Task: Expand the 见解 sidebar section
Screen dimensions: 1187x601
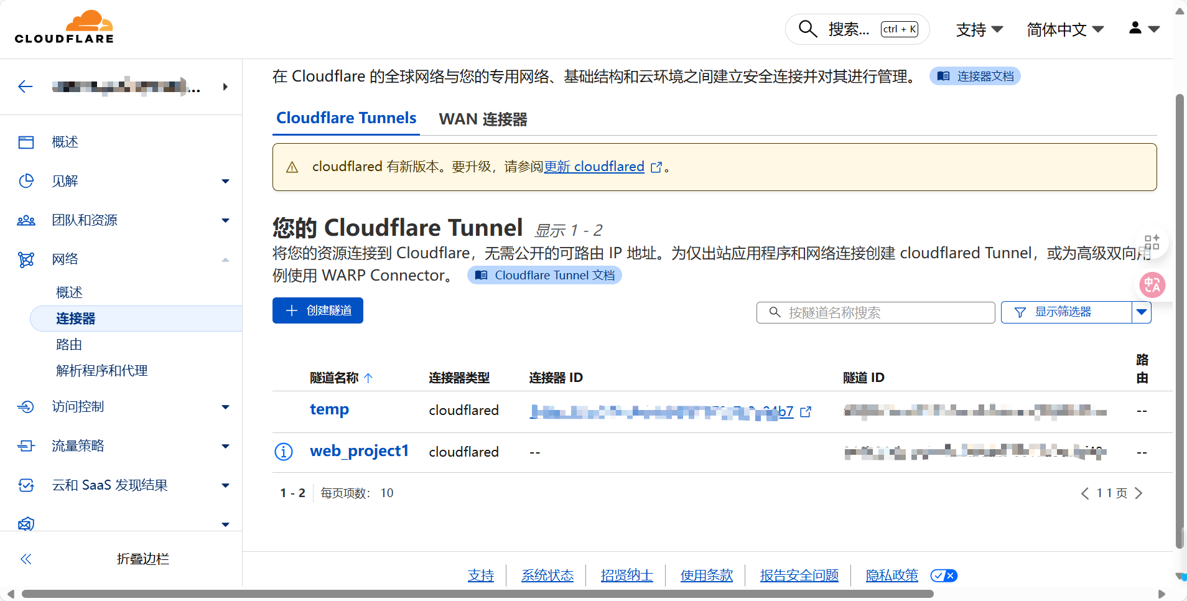Action: point(225,182)
